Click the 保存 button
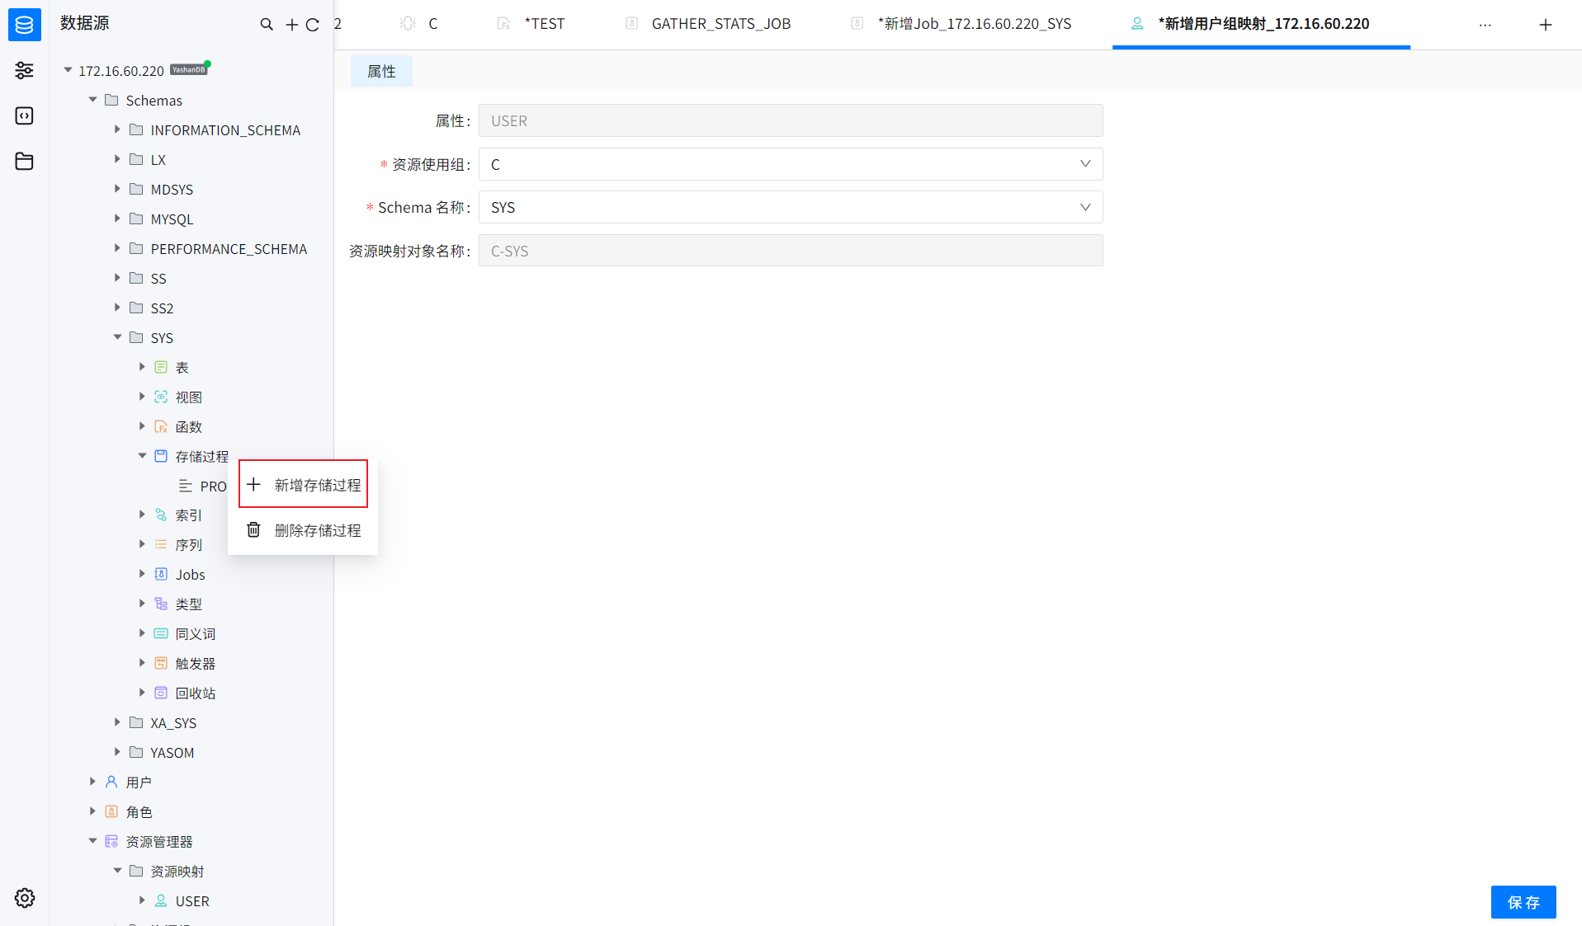This screenshot has height=926, width=1582. (1523, 902)
